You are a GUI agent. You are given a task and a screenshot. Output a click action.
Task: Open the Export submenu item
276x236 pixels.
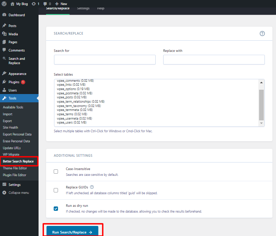coord(8,121)
